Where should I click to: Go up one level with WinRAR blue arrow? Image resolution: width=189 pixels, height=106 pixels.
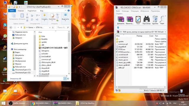pos(118,27)
